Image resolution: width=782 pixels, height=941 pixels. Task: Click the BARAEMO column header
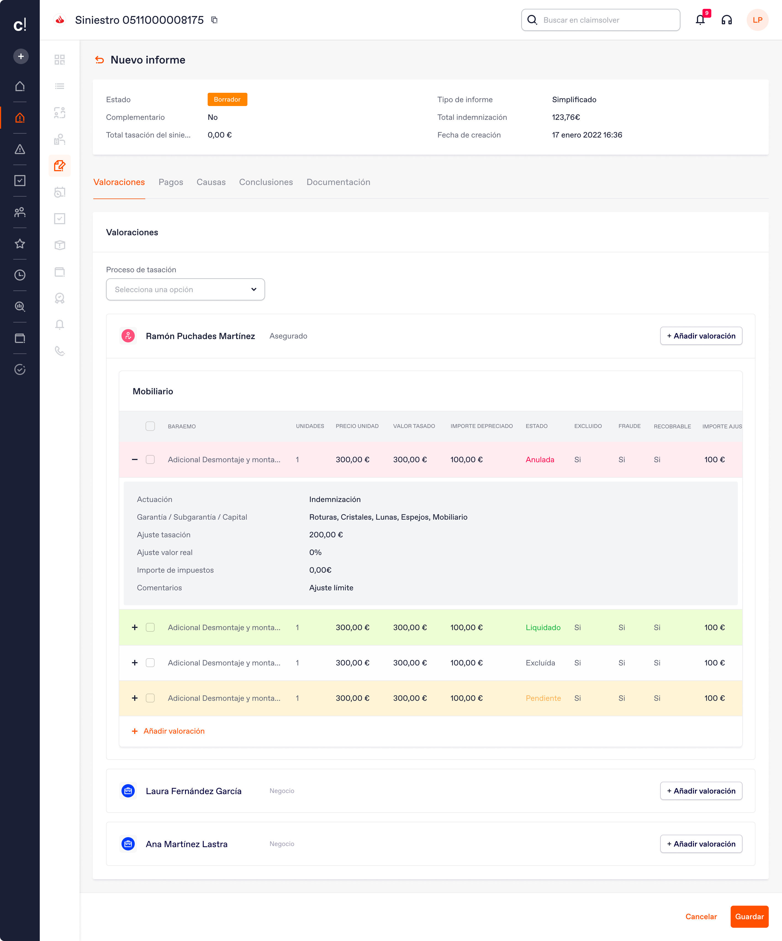[181, 427]
